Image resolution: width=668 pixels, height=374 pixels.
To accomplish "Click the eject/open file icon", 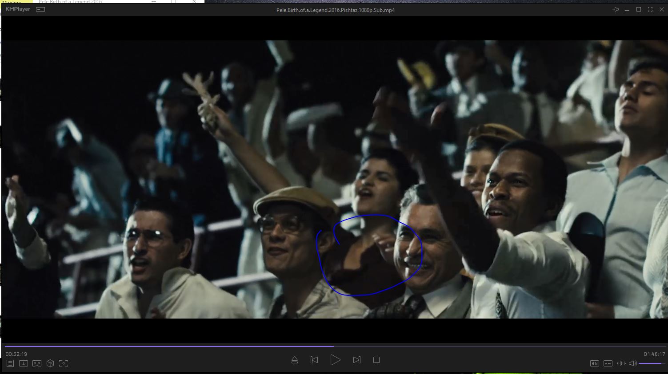I will [x=294, y=360].
